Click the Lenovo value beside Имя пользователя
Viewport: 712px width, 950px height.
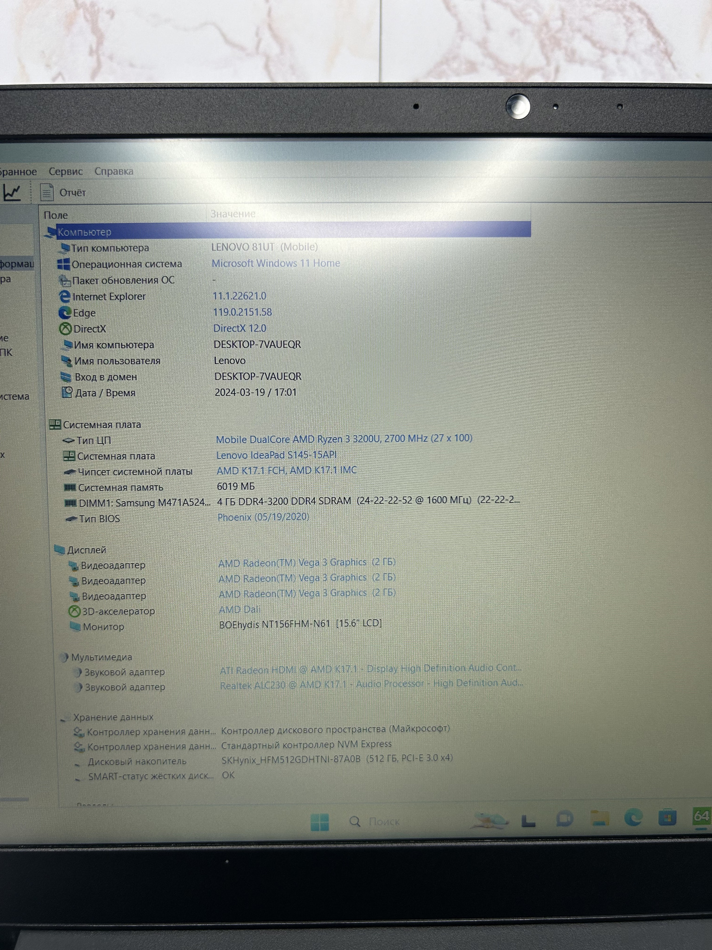point(230,360)
